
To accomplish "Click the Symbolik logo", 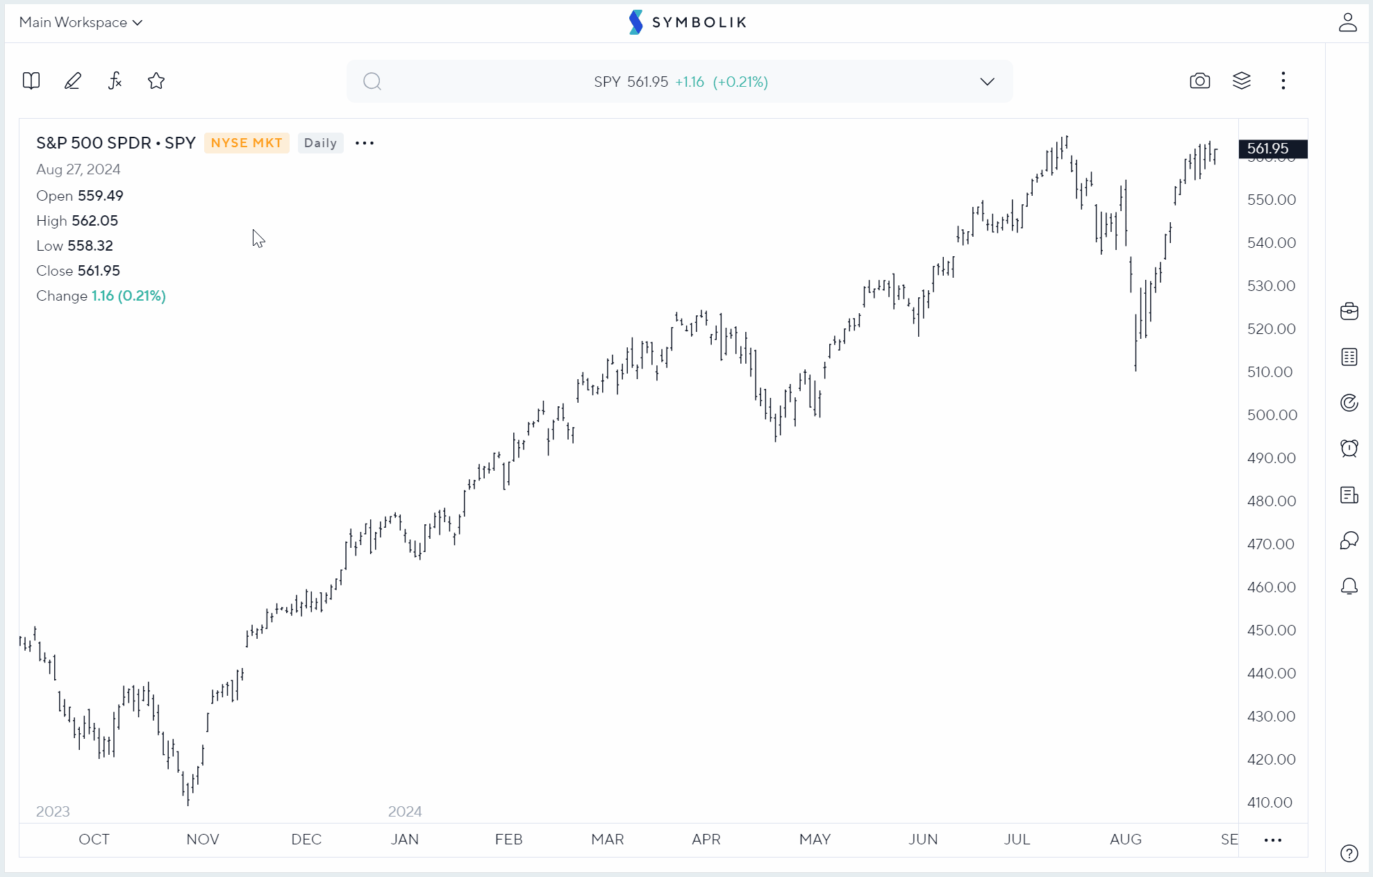I will click(x=687, y=22).
